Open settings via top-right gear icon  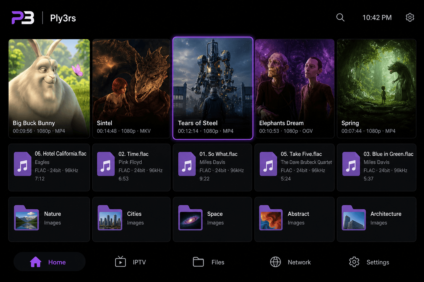[410, 17]
